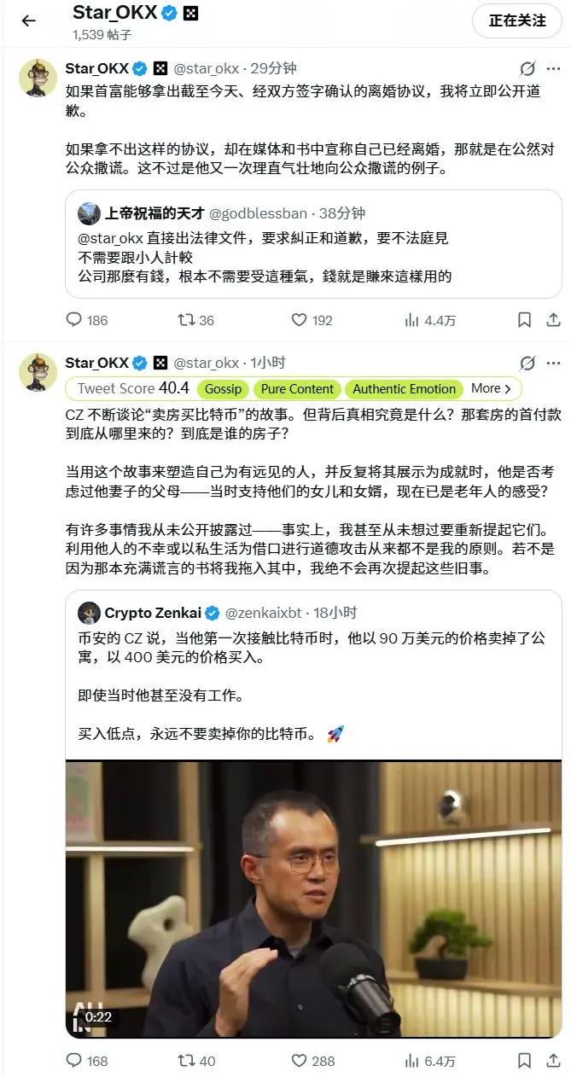Play the CZ interview video
This screenshot has width=571, height=1077.
tap(313, 899)
